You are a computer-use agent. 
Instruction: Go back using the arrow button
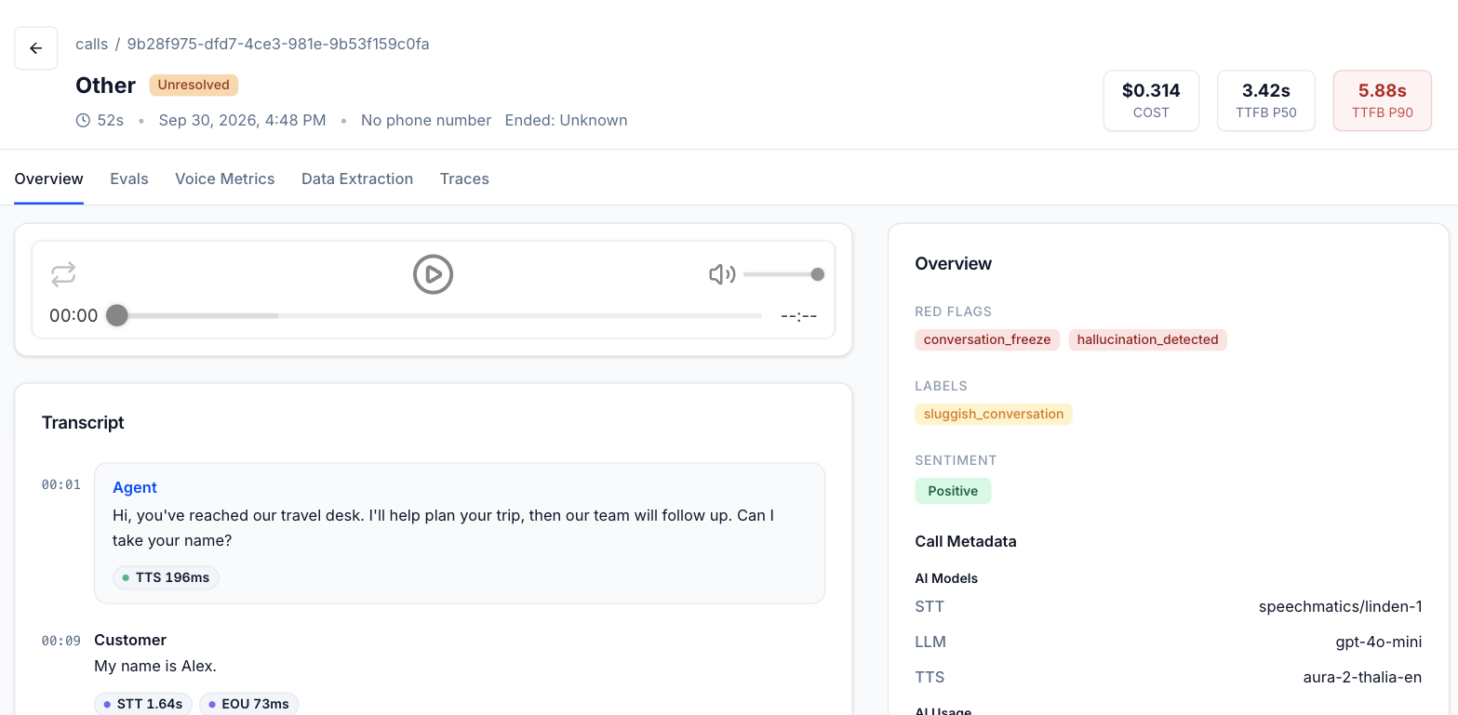(36, 48)
